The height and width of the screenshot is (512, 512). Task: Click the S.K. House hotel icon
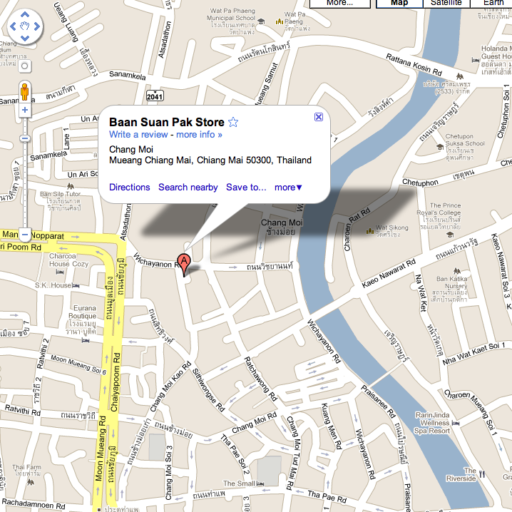pyautogui.click(x=76, y=286)
